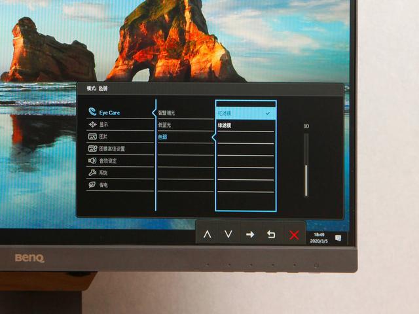This screenshot has width=419, height=314.
Task: Open the 图片 picture menu icon
Action: point(92,137)
